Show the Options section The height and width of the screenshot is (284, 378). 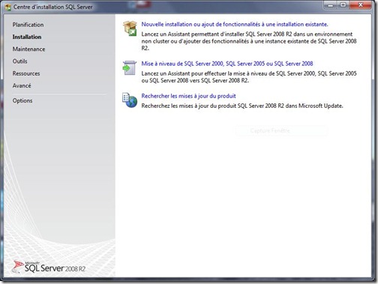point(22,100)
